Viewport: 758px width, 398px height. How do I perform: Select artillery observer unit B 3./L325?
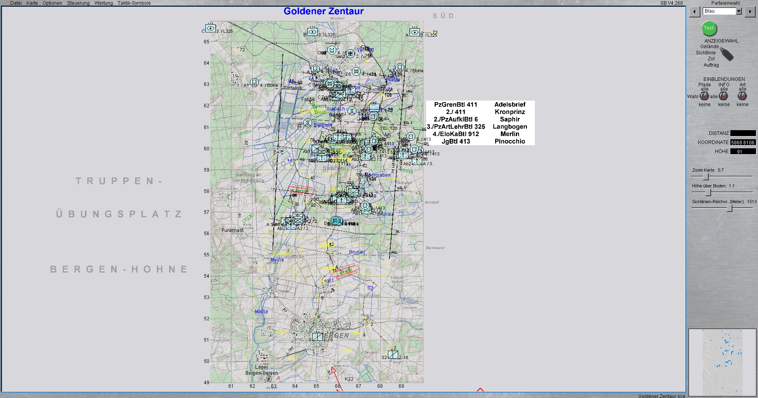(x=312, y=32)
